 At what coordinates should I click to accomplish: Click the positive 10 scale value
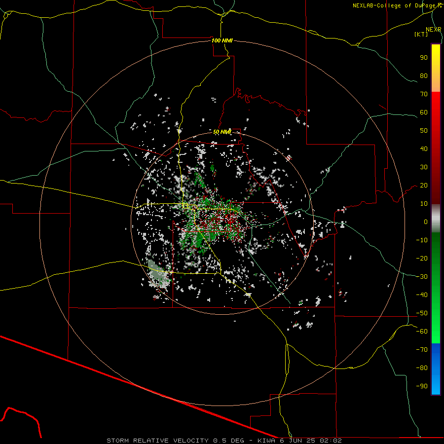click(424, 204)
